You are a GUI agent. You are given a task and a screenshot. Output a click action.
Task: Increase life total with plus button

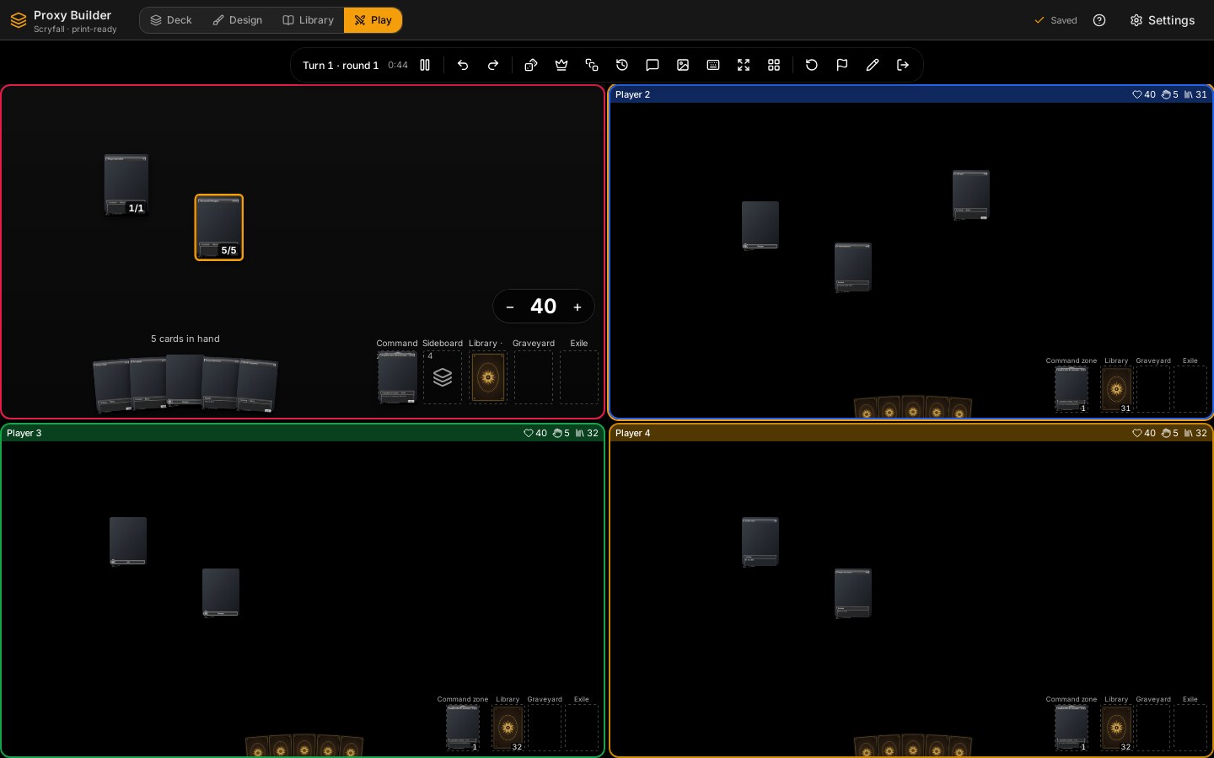tap(577, 307)
